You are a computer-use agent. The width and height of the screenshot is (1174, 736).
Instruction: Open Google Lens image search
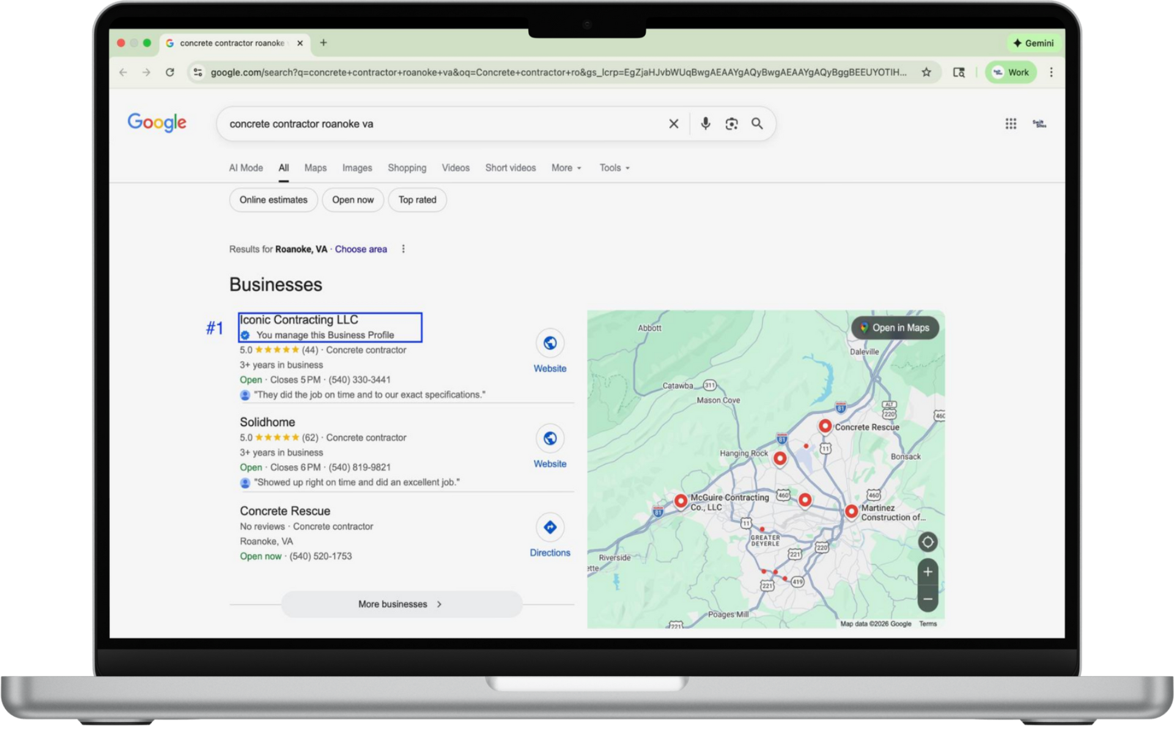tap(731, 123)
